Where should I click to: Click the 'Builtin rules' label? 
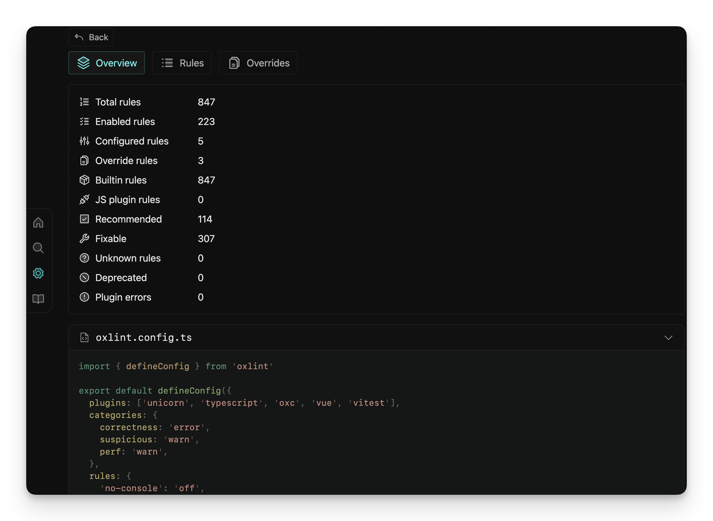121,180
